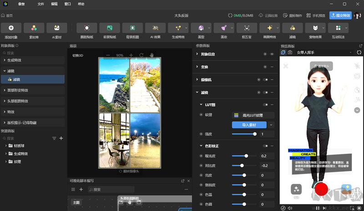This screenshot has width=364, height=211.
Task: Click the 导入素材 import button
Action: 249,125
